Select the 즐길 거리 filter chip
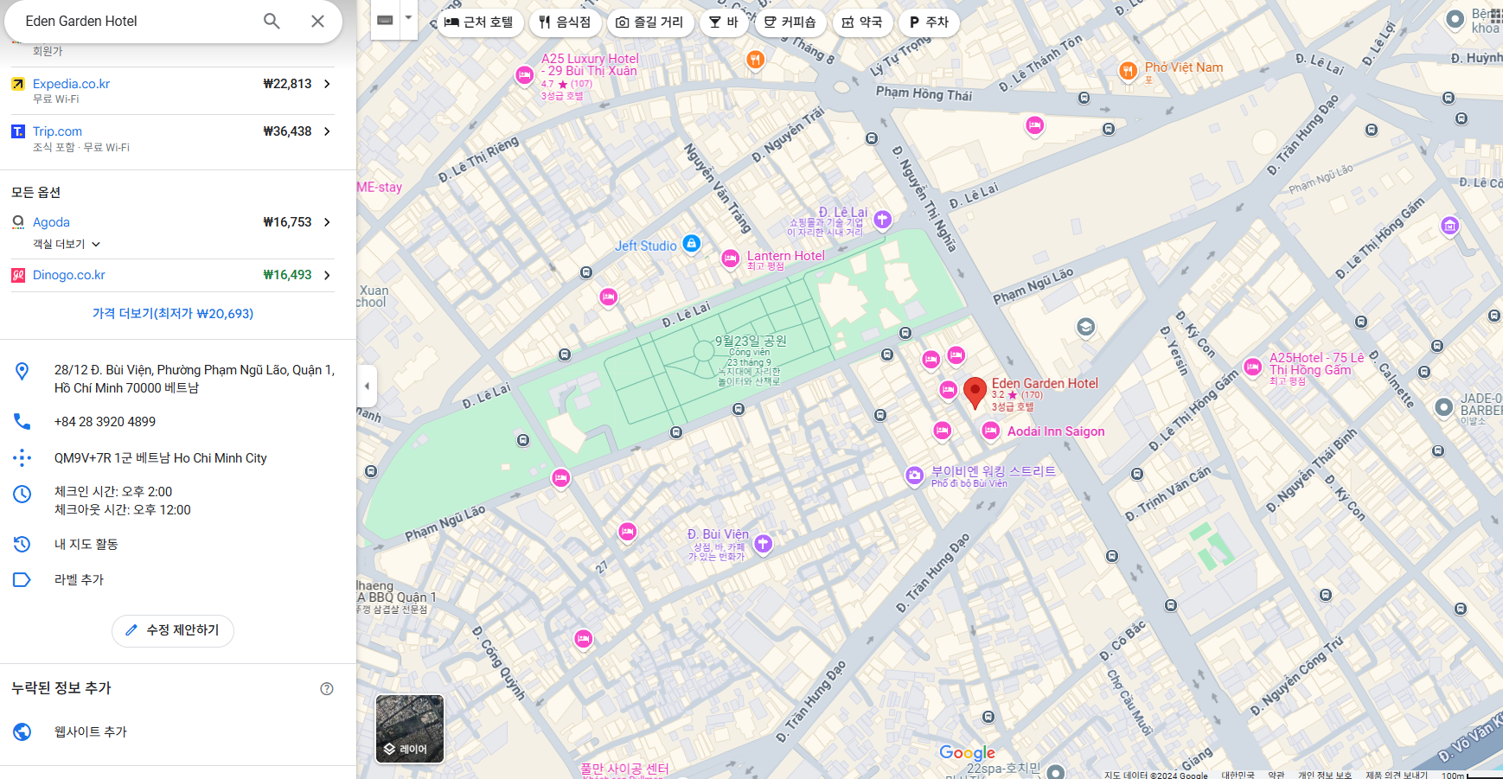This screenshot has width=1503, height=779. [649, 22]
